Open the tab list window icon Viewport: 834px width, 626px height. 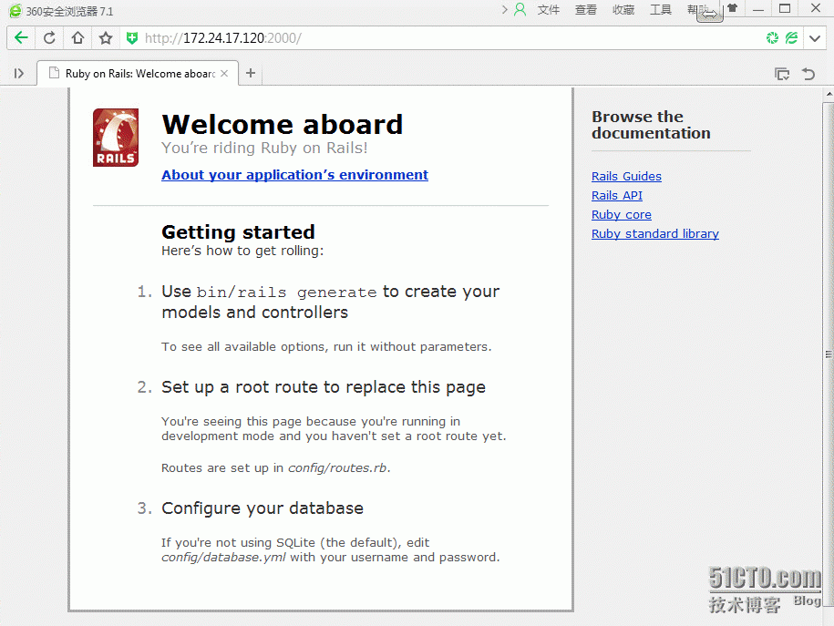coord(782,74)
